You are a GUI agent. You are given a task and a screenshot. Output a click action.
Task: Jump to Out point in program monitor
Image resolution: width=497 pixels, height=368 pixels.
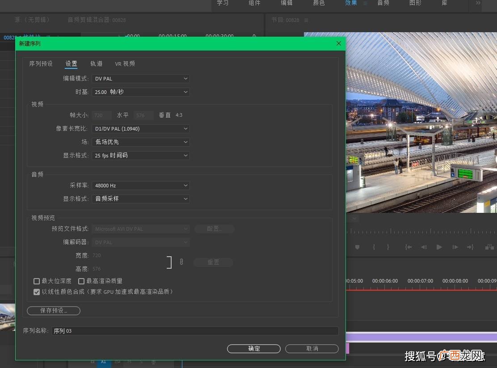point(470,247)
